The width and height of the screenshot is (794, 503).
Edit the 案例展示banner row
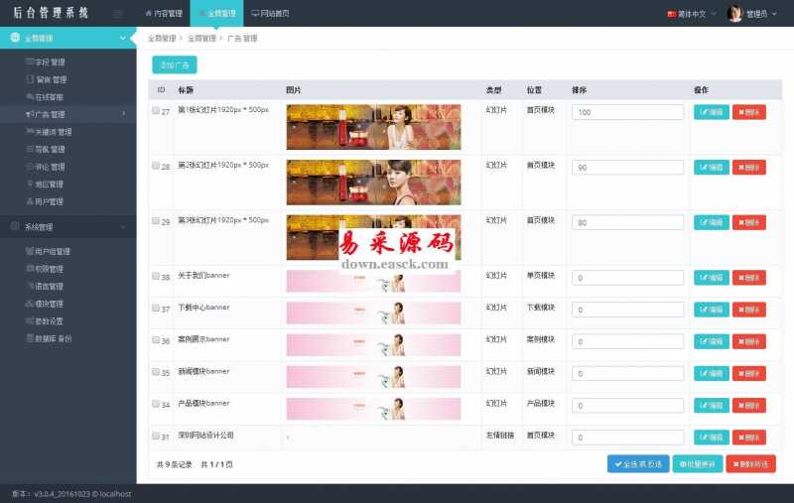point(712,341)
